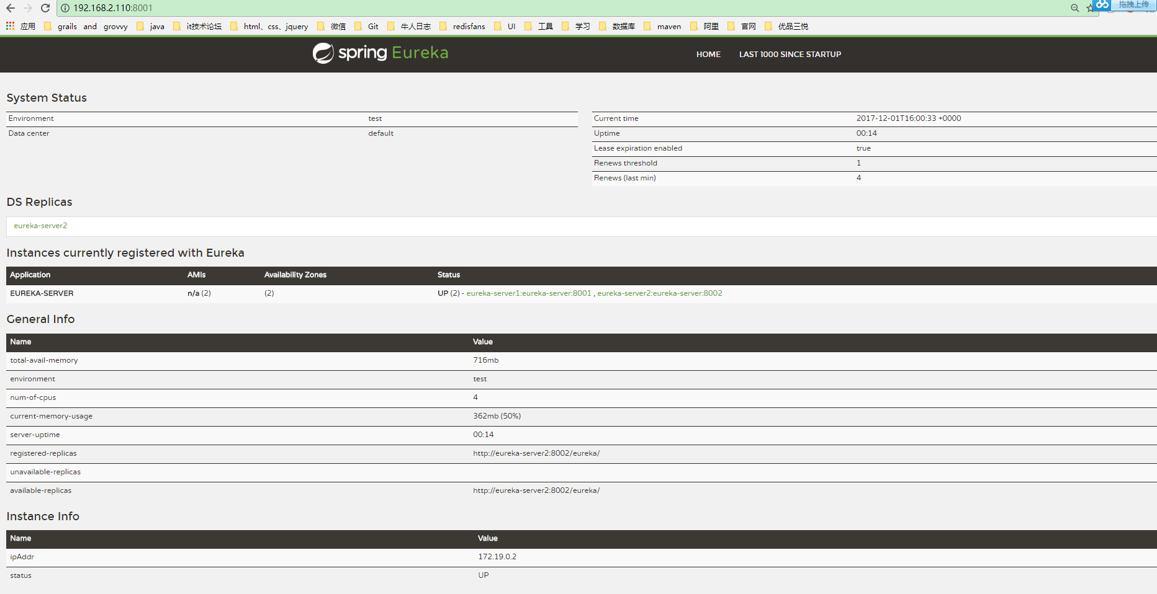Click the 'Renews threshold' row label
This screenshot has height=594, width=1157.
626,163
